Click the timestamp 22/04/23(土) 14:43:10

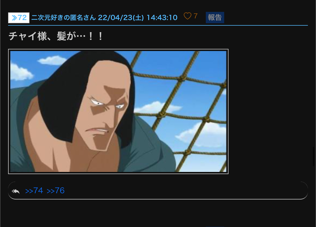click(138, 18)
